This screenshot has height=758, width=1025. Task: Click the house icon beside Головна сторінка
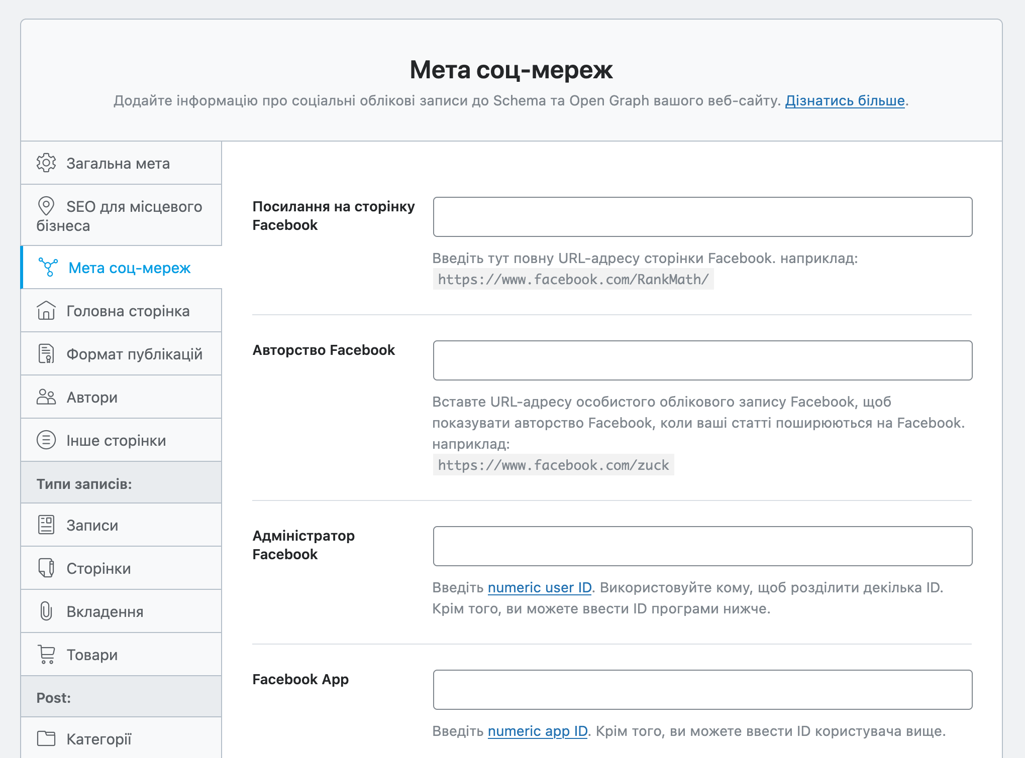click(x=46, y=310)
